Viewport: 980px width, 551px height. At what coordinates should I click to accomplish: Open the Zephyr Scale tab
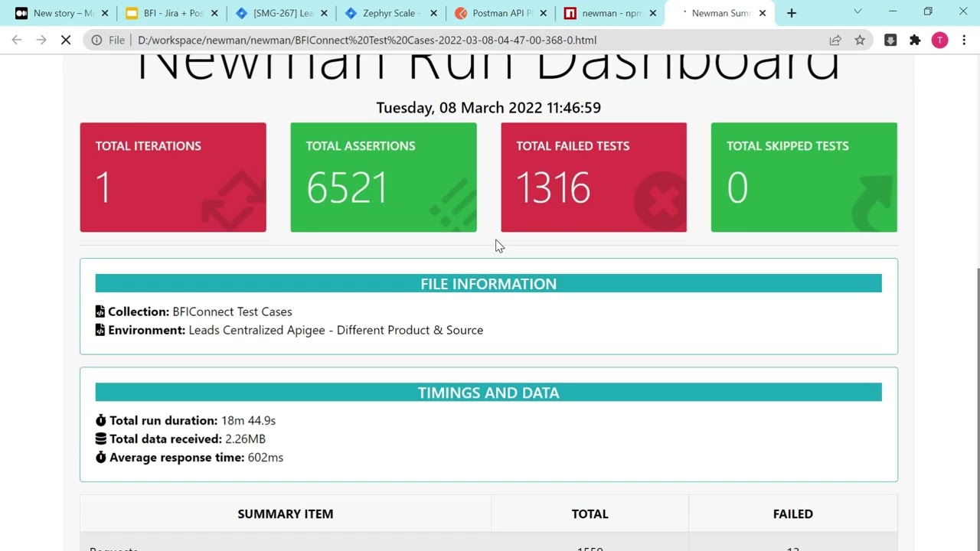click(x=384, y=13)
